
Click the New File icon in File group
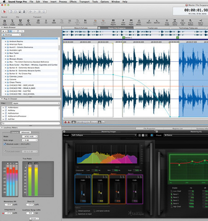11,12
